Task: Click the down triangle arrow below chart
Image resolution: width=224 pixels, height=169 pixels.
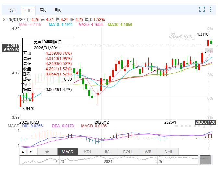Action: [31, 152]
